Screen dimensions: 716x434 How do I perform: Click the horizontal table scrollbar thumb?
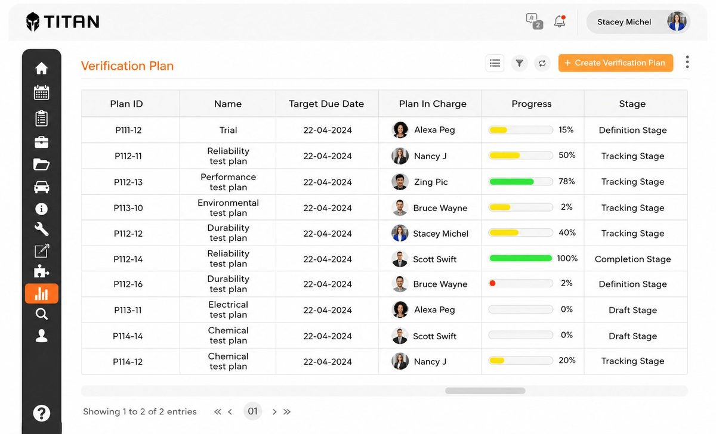point(485,391)
